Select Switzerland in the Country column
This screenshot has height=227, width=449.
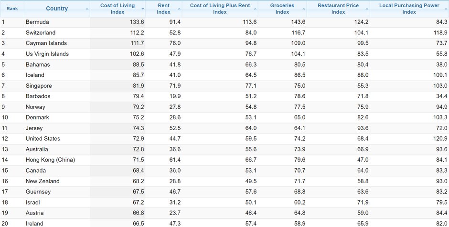click(41, 32)
